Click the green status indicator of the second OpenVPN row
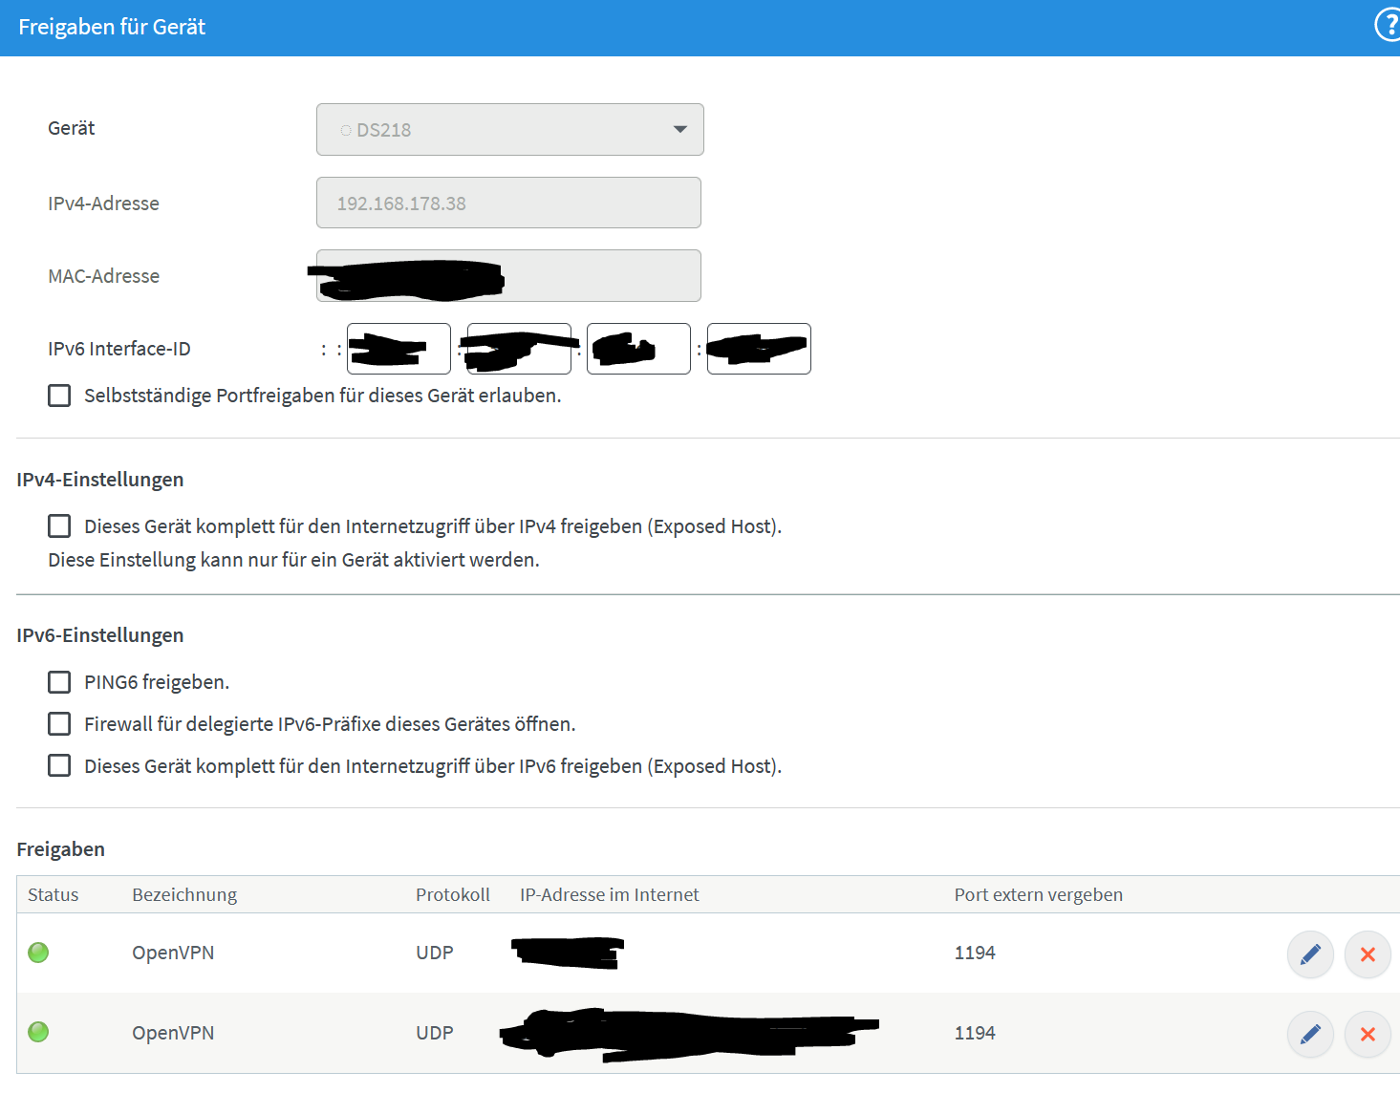Viewport: 1400px width, 1093px height. [x=38, y=1032]
